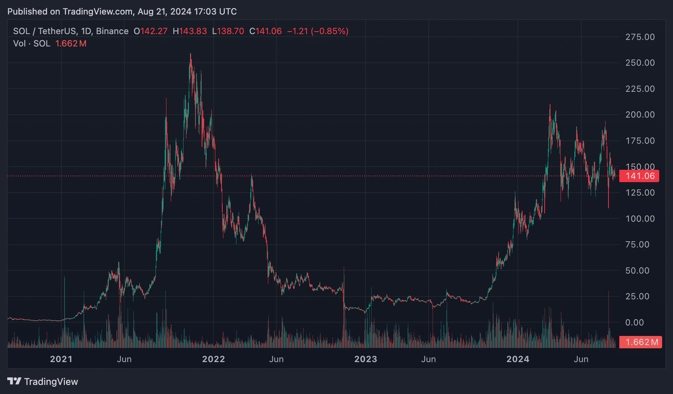Click the 275.00 price axis label
The height and width of the screenshot is (394, 673).
(x=640, y=37)
